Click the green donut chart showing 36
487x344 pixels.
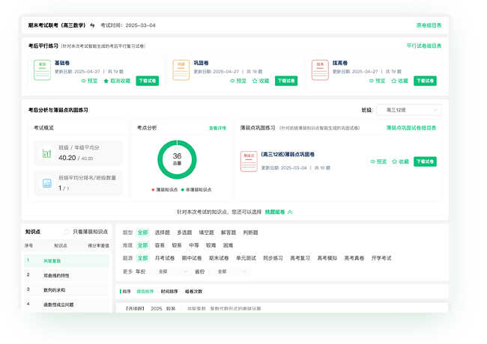tap(177, 159)
